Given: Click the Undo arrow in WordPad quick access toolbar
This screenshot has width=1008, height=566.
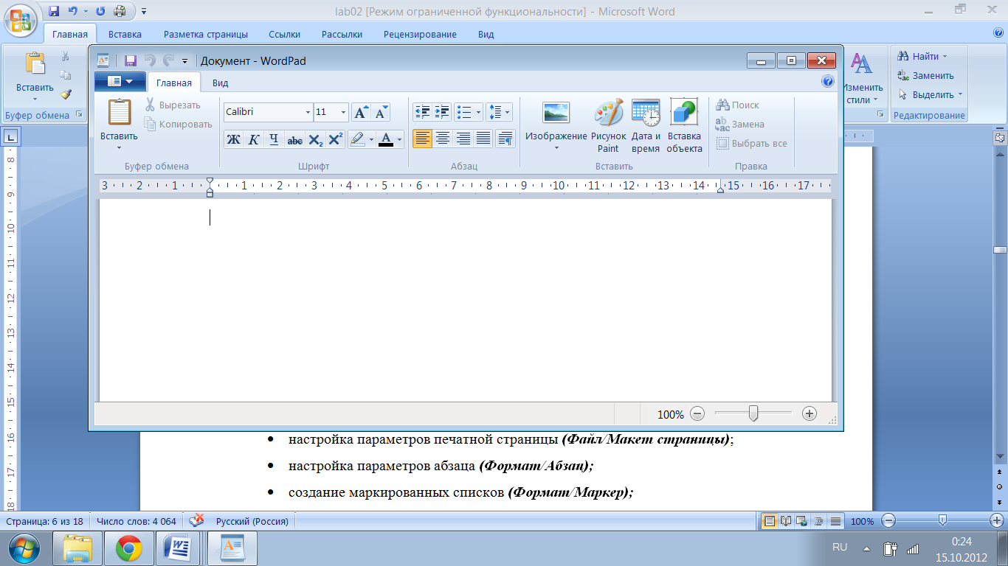Looking at the screenshot, I should 150,61.
